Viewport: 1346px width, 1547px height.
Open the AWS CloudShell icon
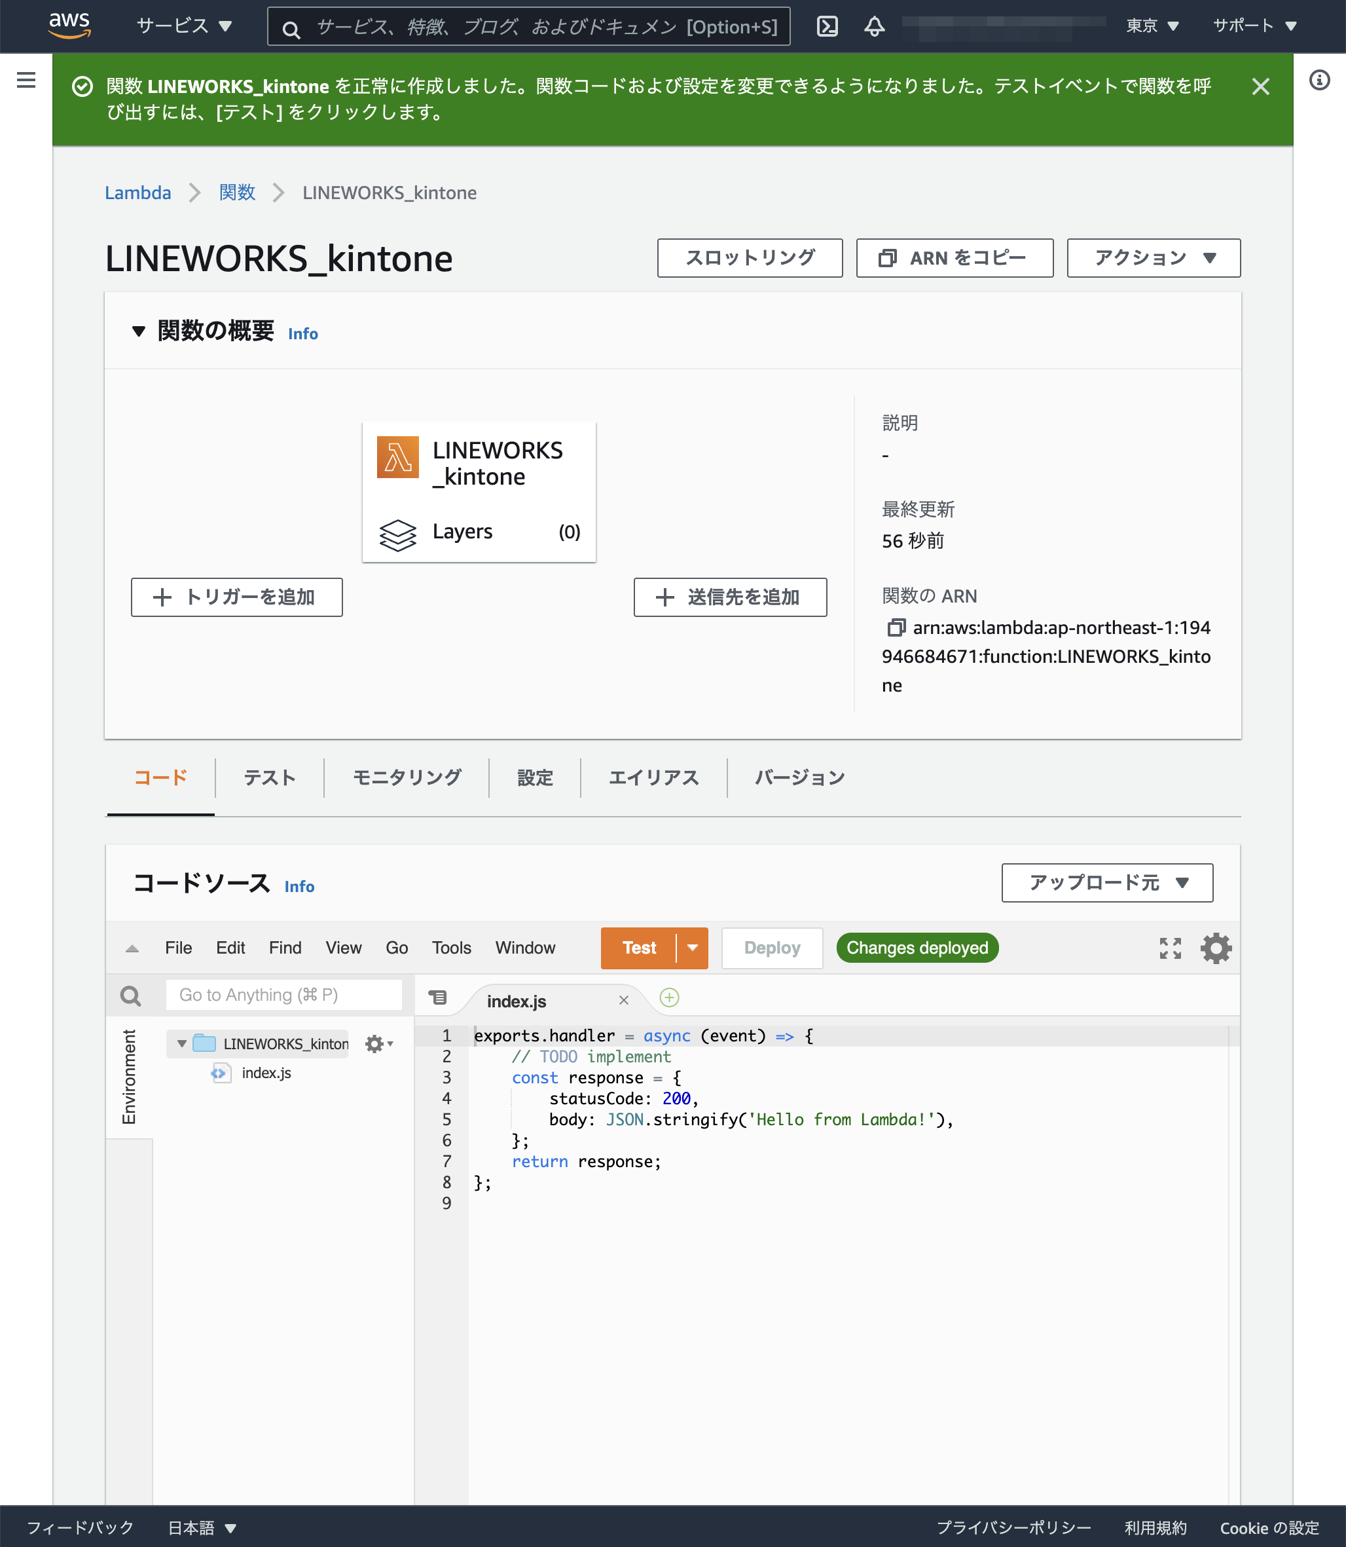827,26
